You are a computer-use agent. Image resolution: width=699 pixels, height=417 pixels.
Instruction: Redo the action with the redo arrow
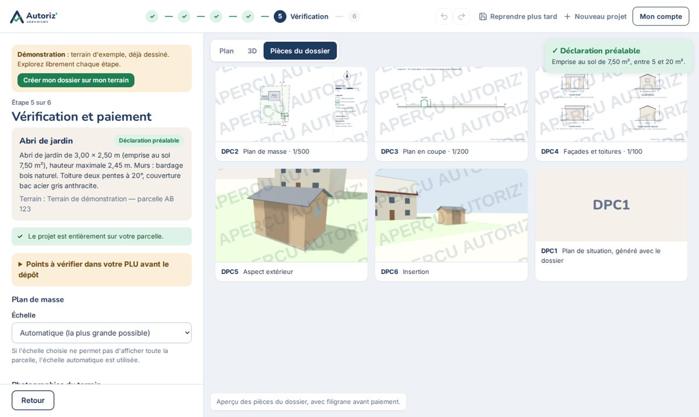click(x=461, y=16)
